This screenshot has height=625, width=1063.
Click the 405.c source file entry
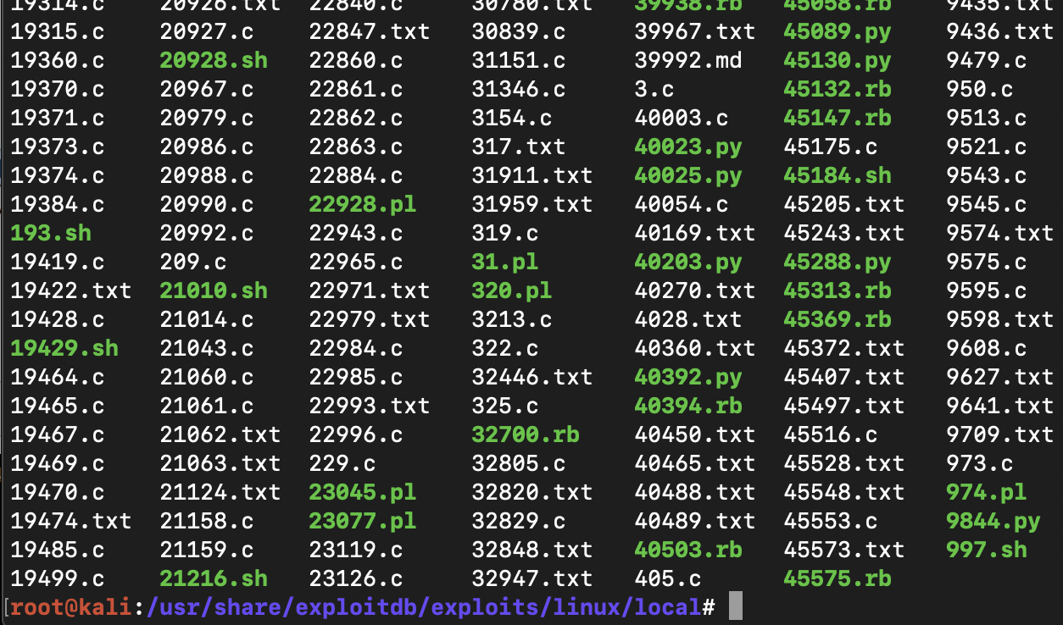(x=667, y=578)
